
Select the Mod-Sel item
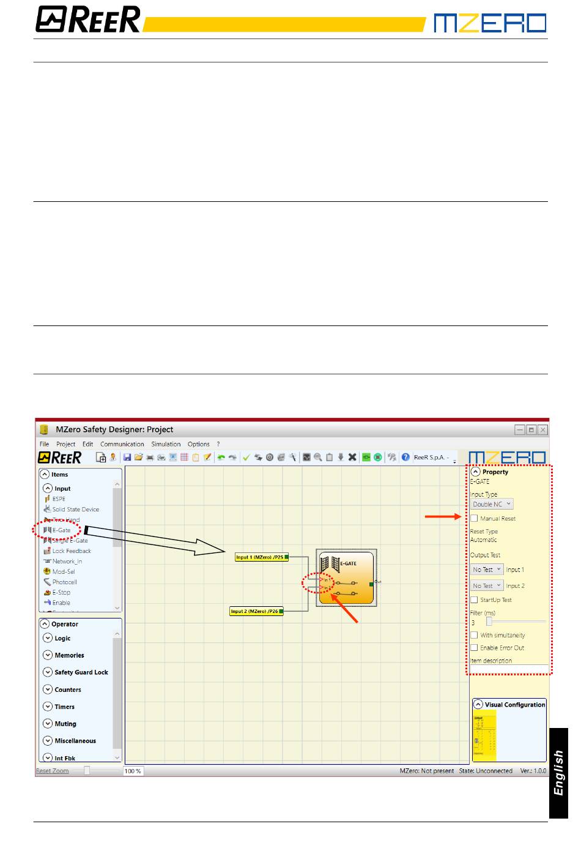click(x=59, y=571)
